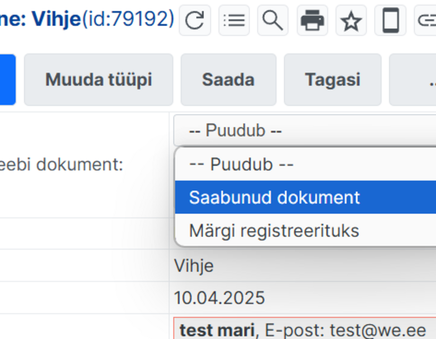Select the -- Puudub -- option in list
Viewport: 436px width, 339px height.
pyautogui.click(x=305, y=164)
